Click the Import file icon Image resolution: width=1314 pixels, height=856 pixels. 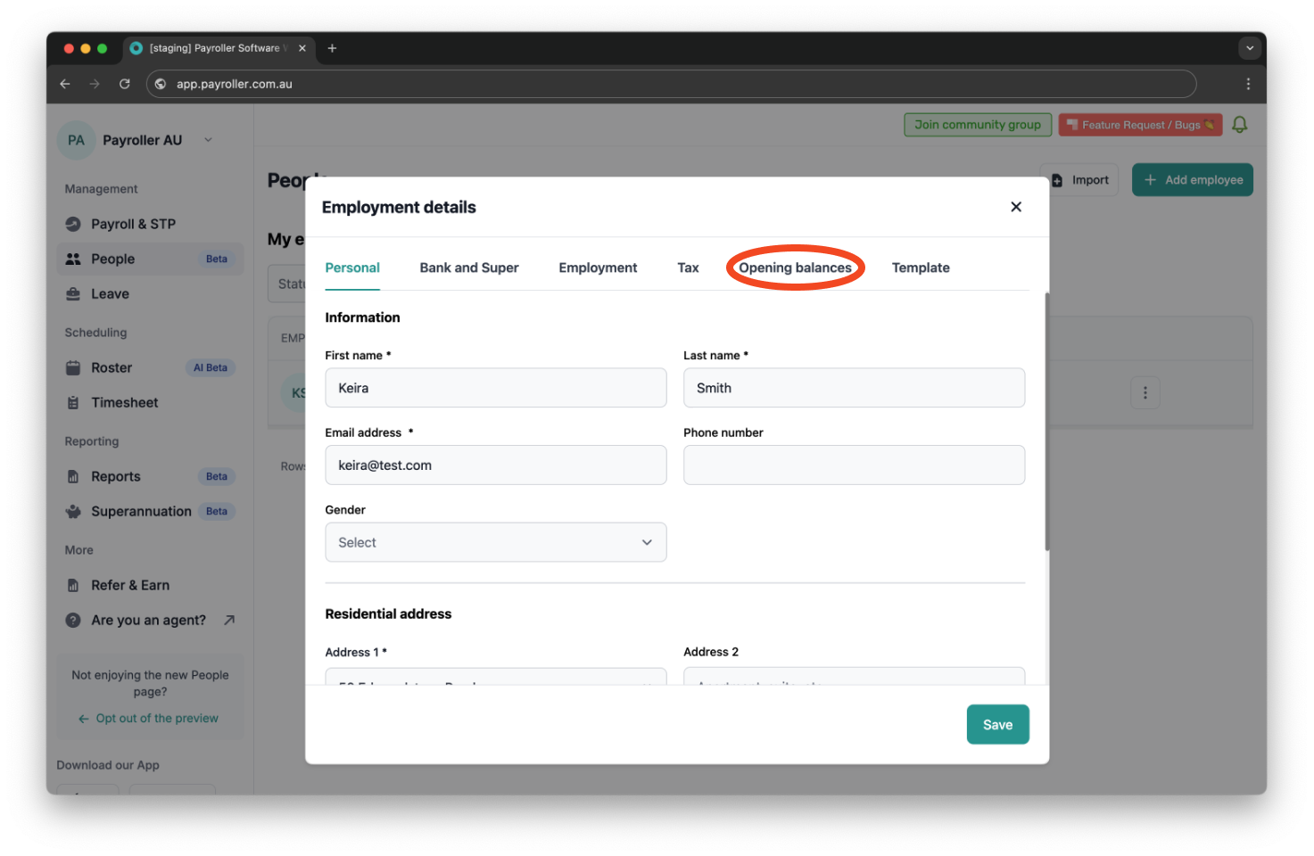coord(1056,179)
